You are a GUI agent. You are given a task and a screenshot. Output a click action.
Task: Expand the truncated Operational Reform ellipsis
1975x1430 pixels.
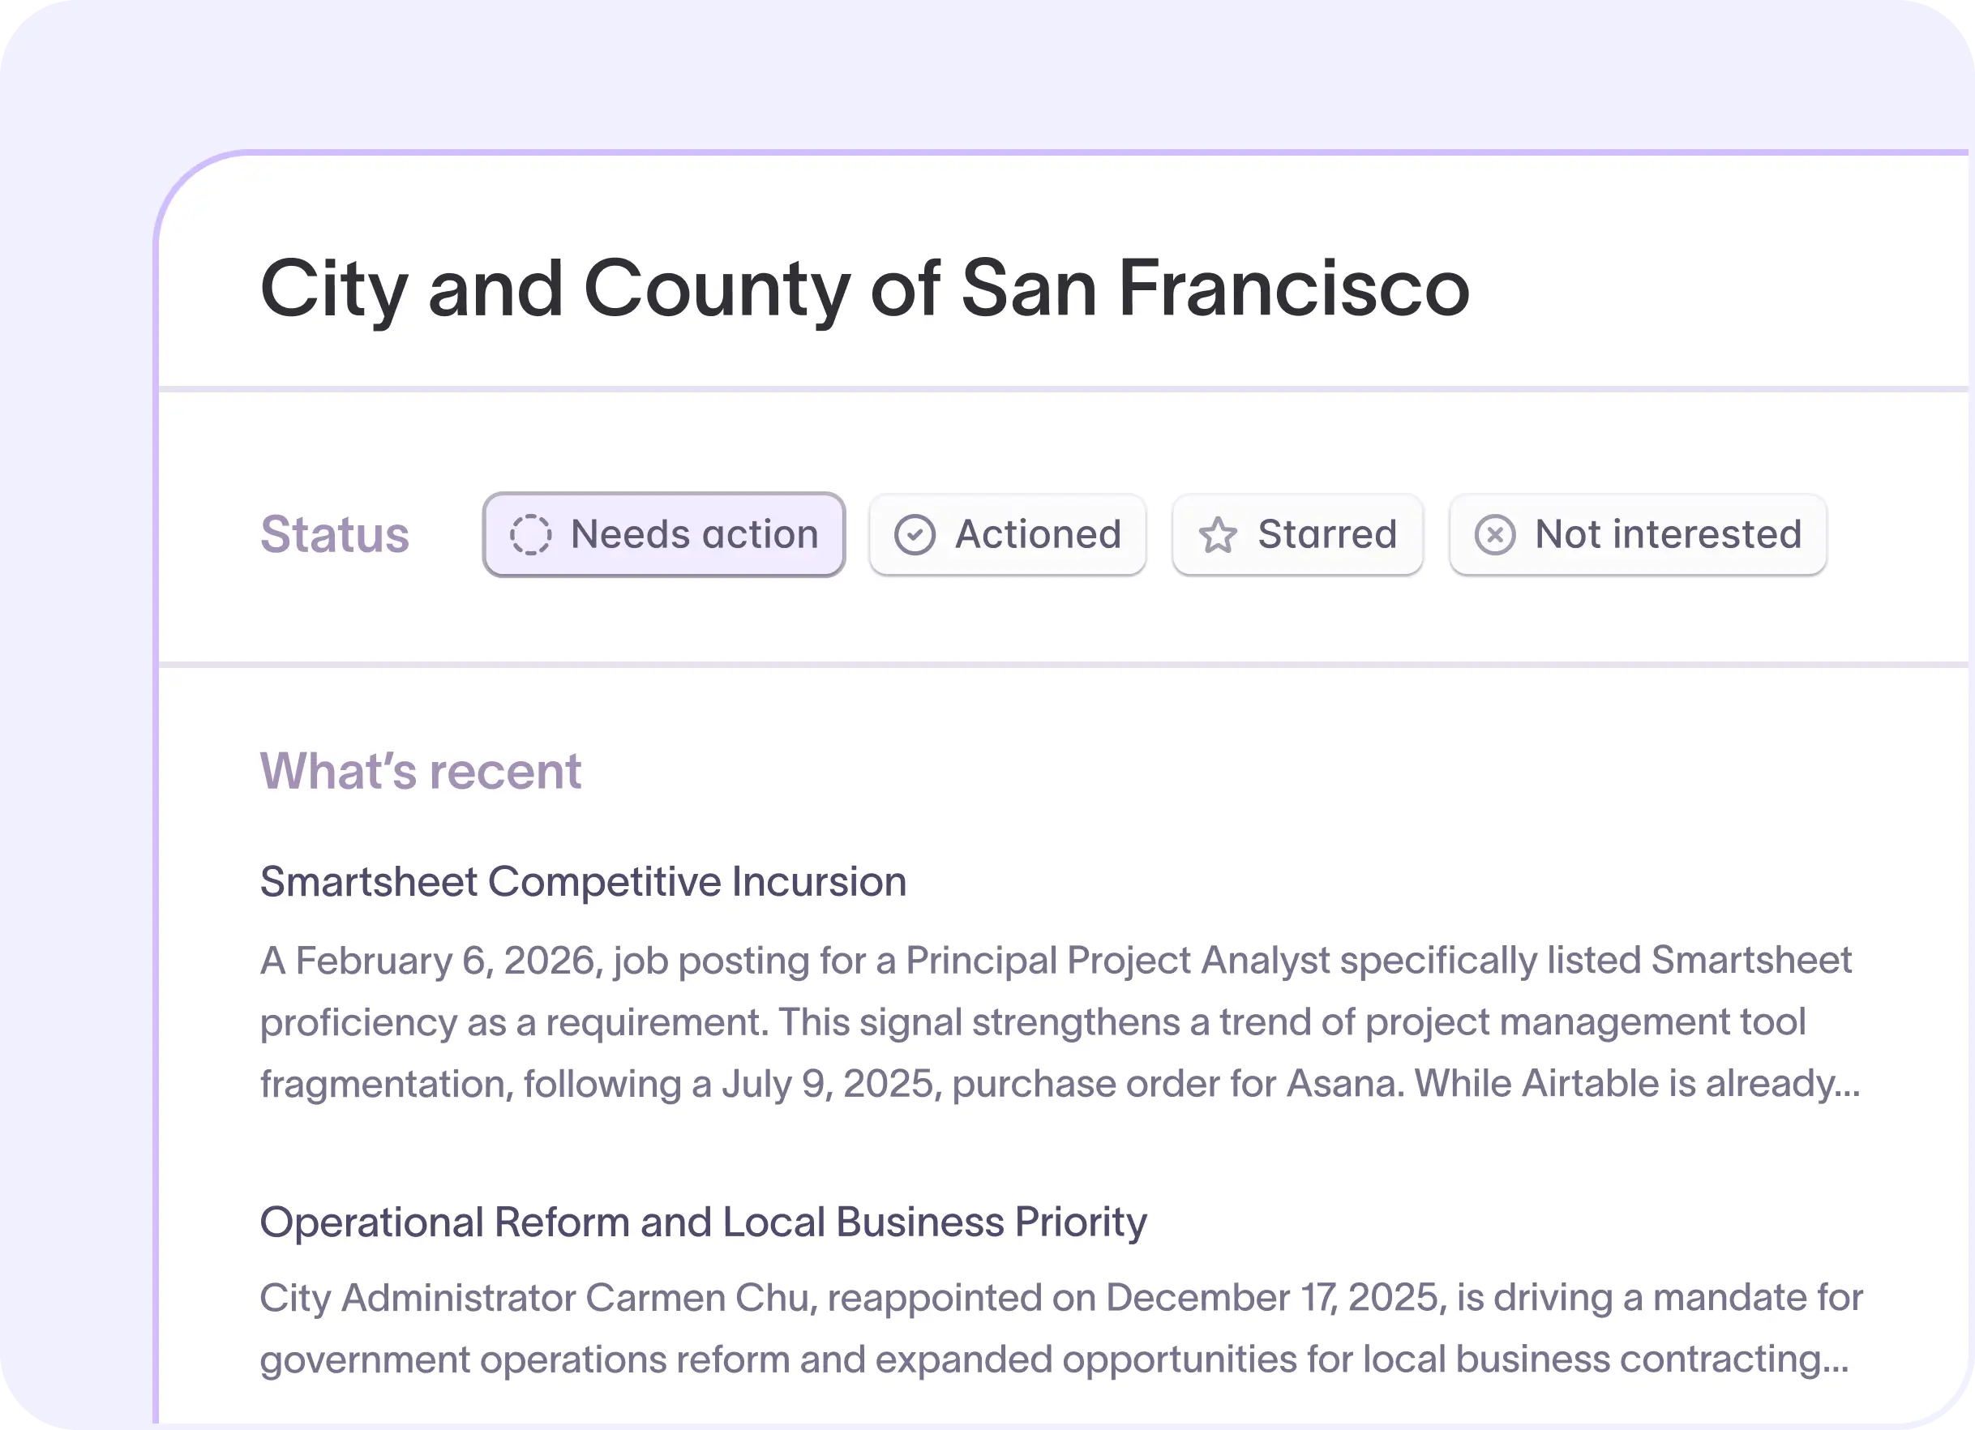click(x=1836, y=1359)
